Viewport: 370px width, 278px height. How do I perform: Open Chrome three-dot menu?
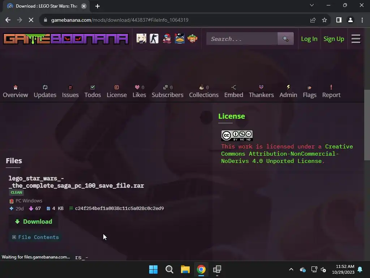tap(362, 20)
